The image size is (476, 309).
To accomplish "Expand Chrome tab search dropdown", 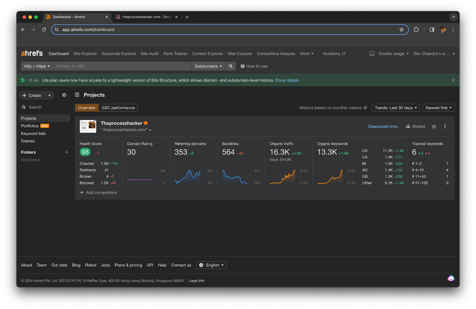I will coord(454,17).
